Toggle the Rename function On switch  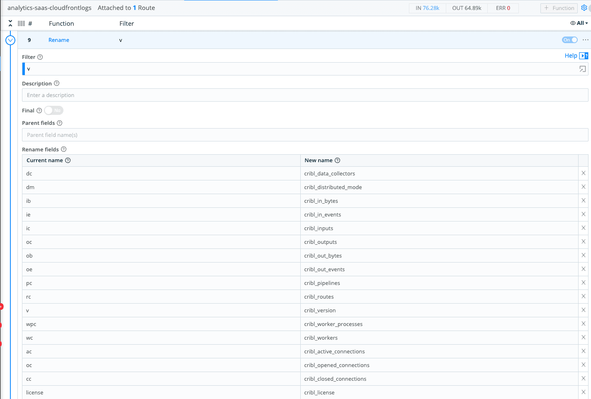point(569,40)
